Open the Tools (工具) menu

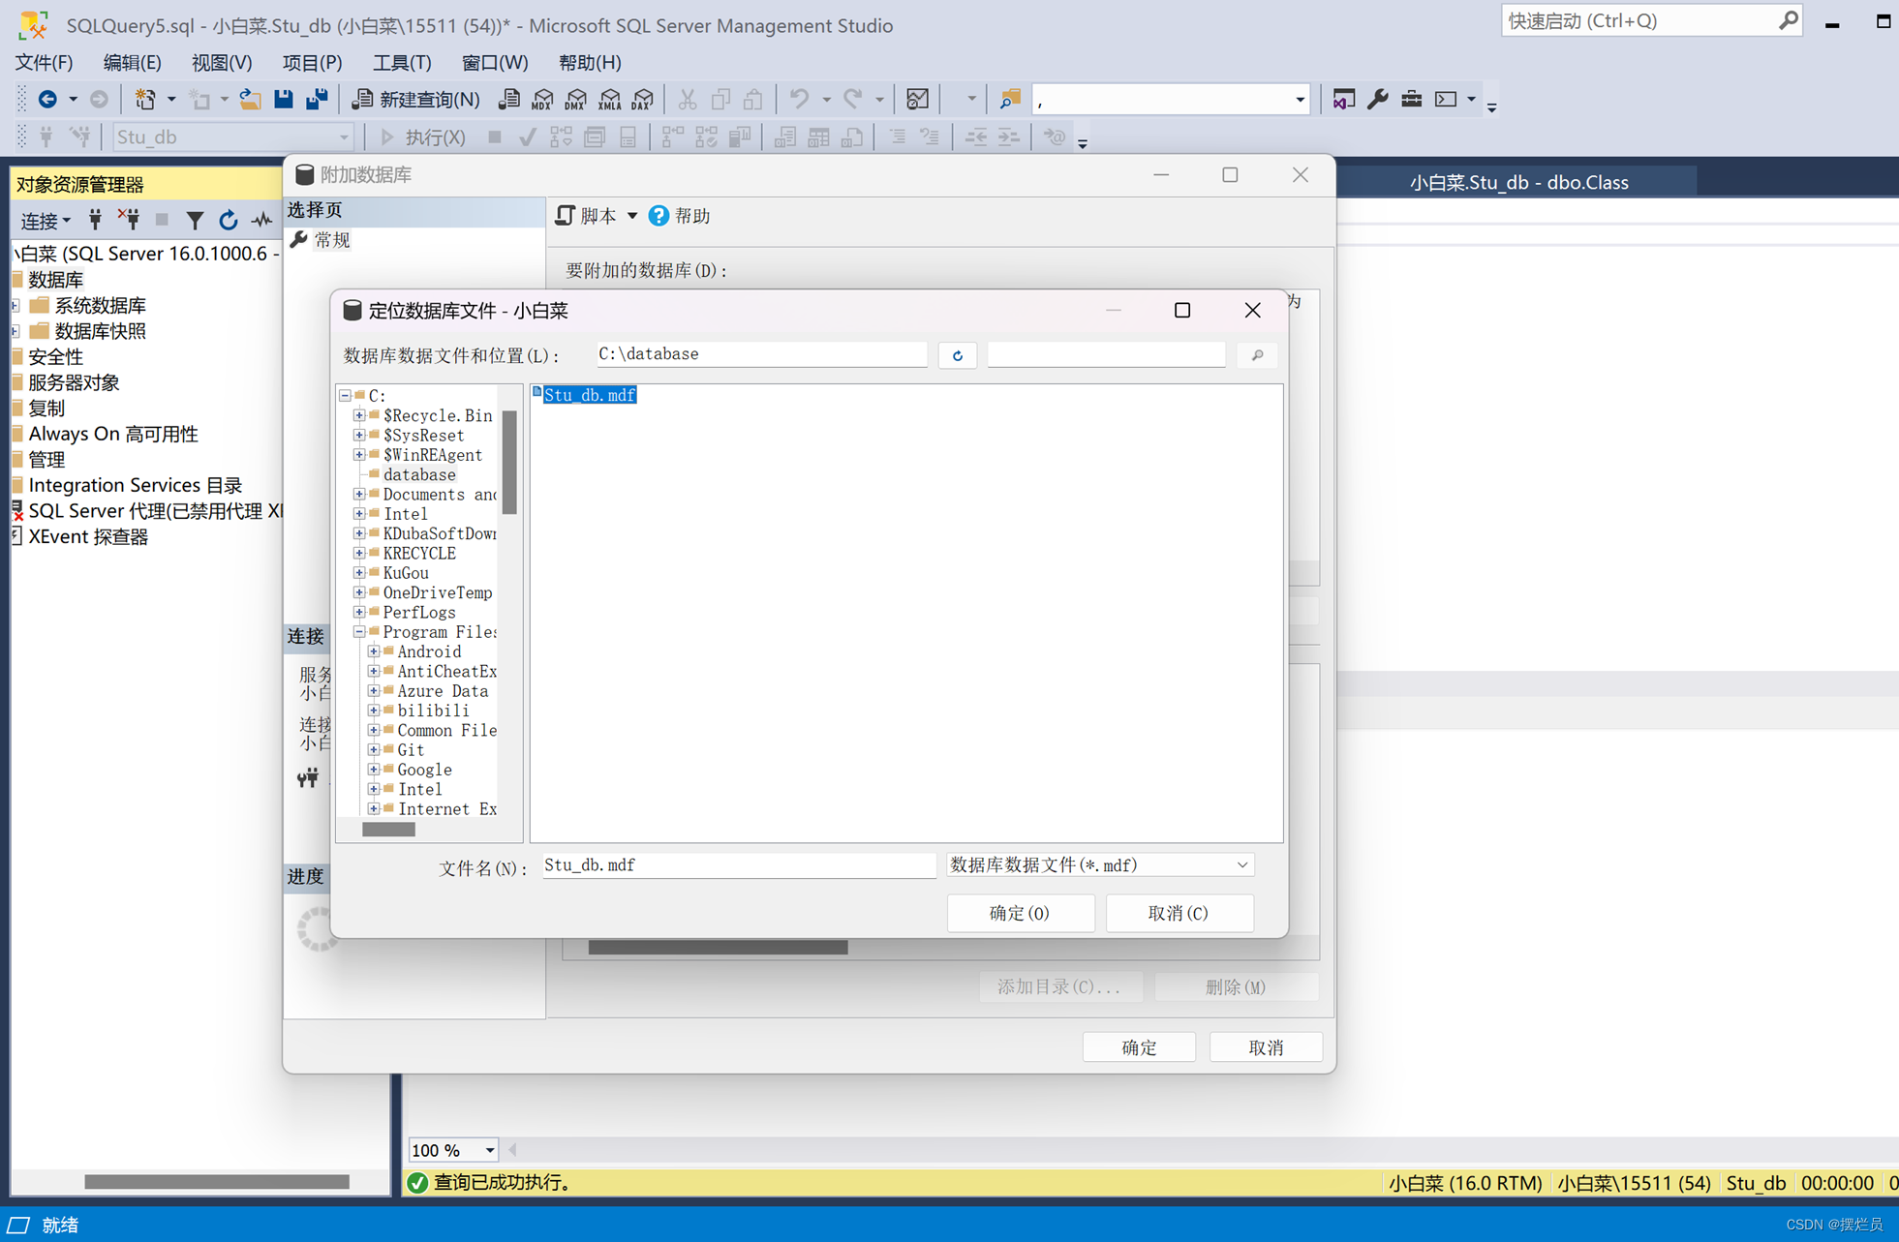401,63
